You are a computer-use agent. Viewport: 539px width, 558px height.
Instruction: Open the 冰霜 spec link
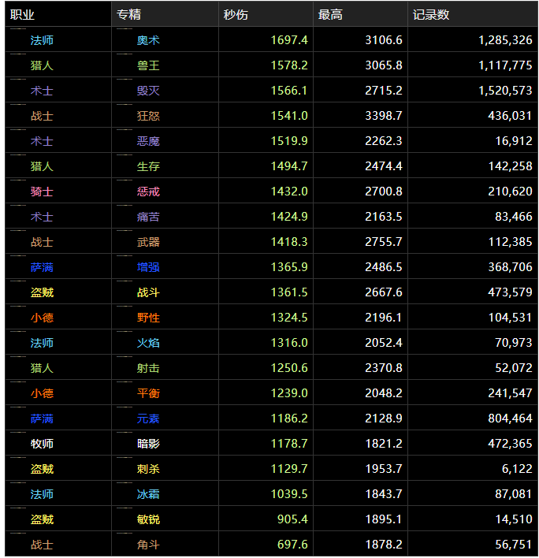[148, 494]
